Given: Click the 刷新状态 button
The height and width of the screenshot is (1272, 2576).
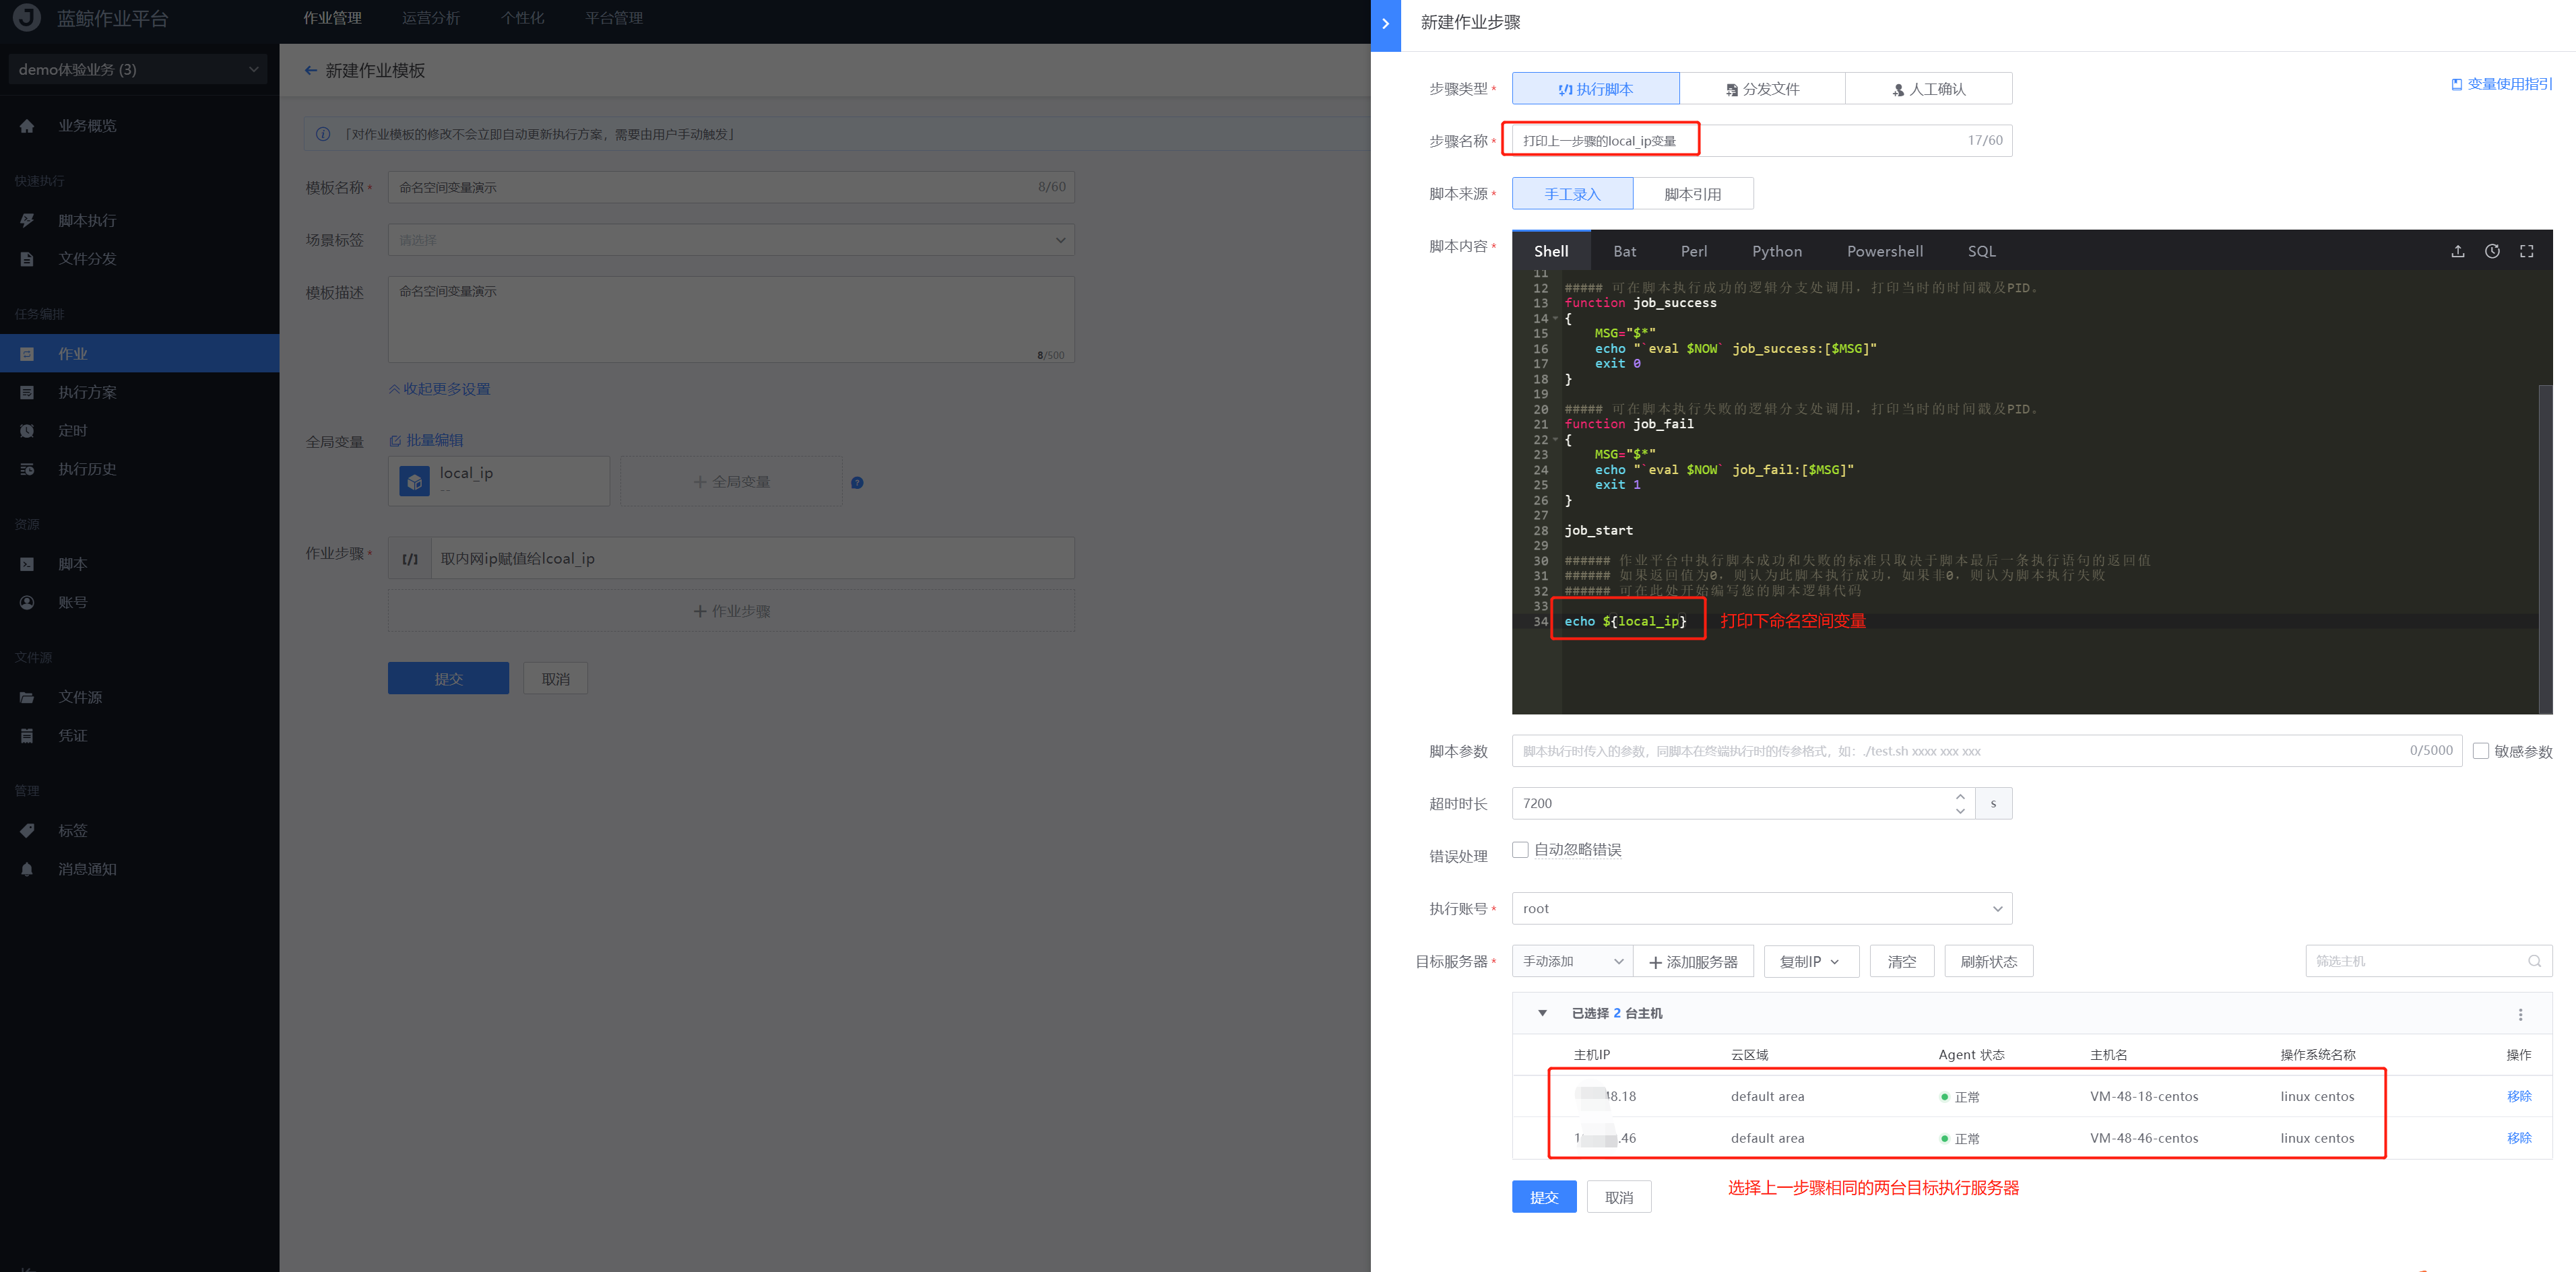Looking at the screenshot, I should 1988,962.
